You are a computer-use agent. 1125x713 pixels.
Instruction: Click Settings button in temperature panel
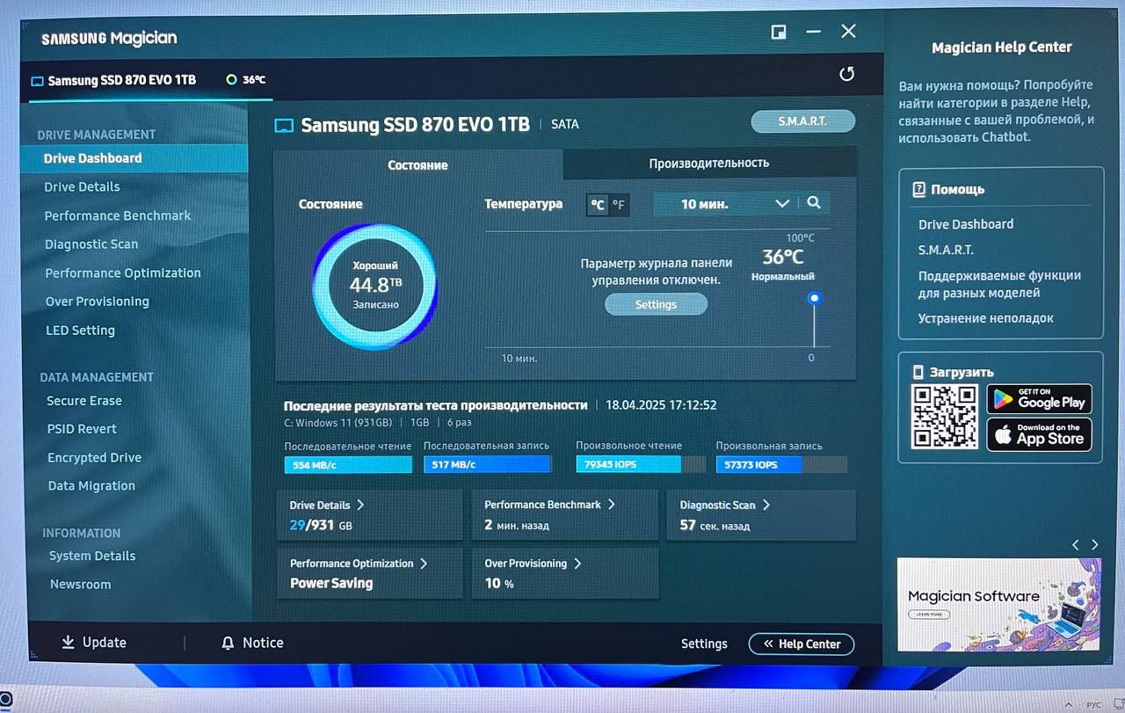point(656,304)
